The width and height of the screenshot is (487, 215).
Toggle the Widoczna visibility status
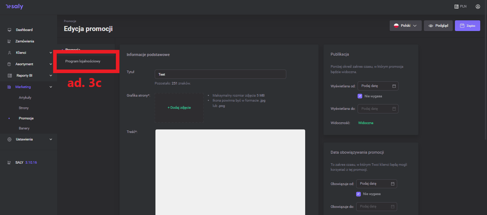[x=365, y=123]
